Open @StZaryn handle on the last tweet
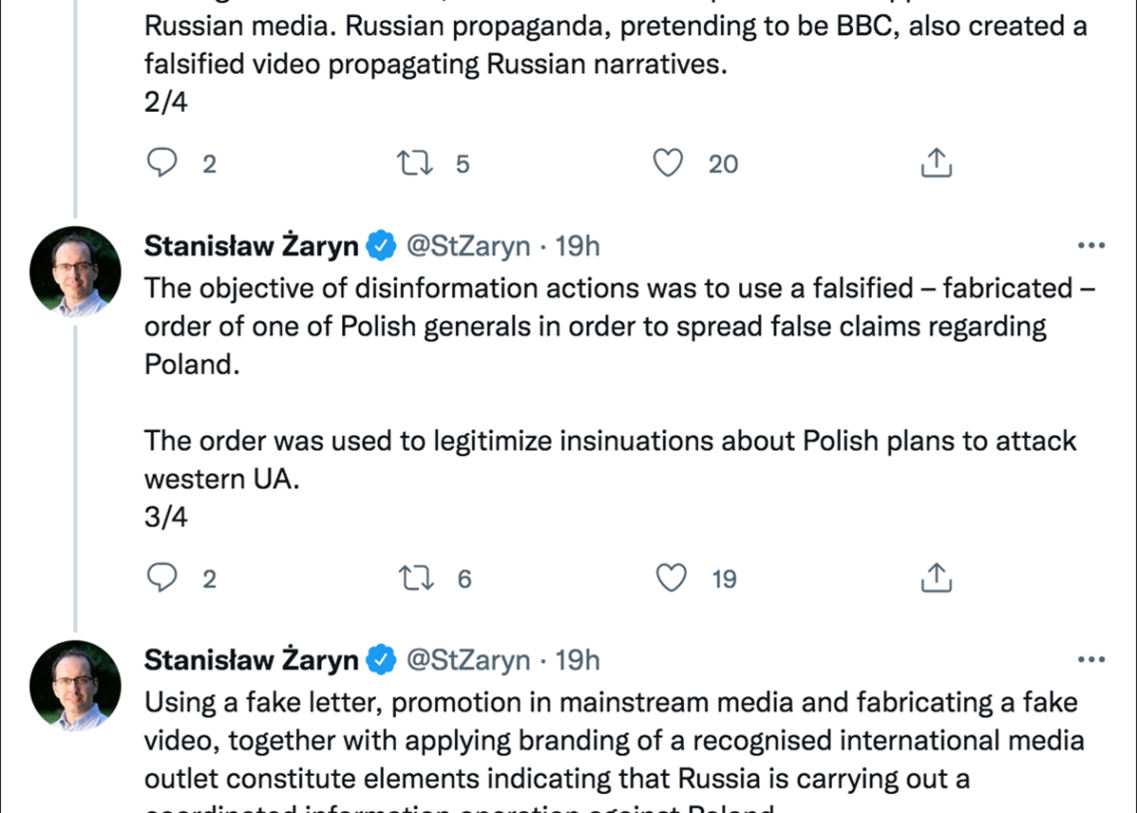 468,660
